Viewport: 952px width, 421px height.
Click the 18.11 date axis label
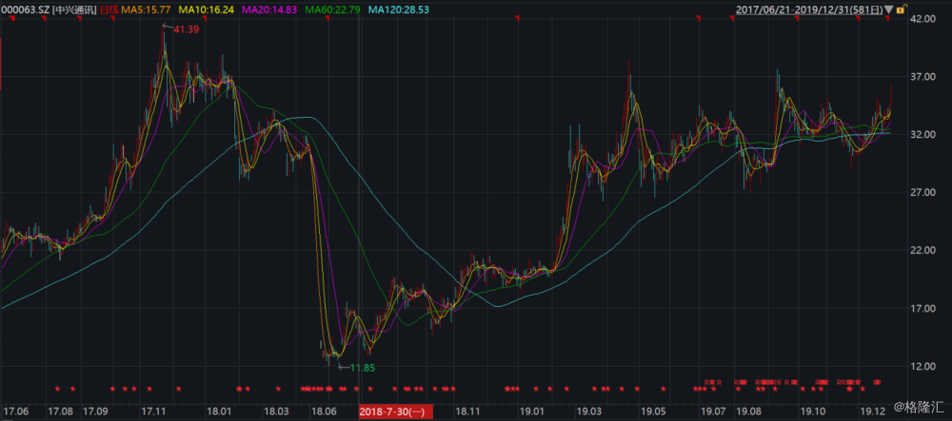pyautogui.click(x=466, y=411)
